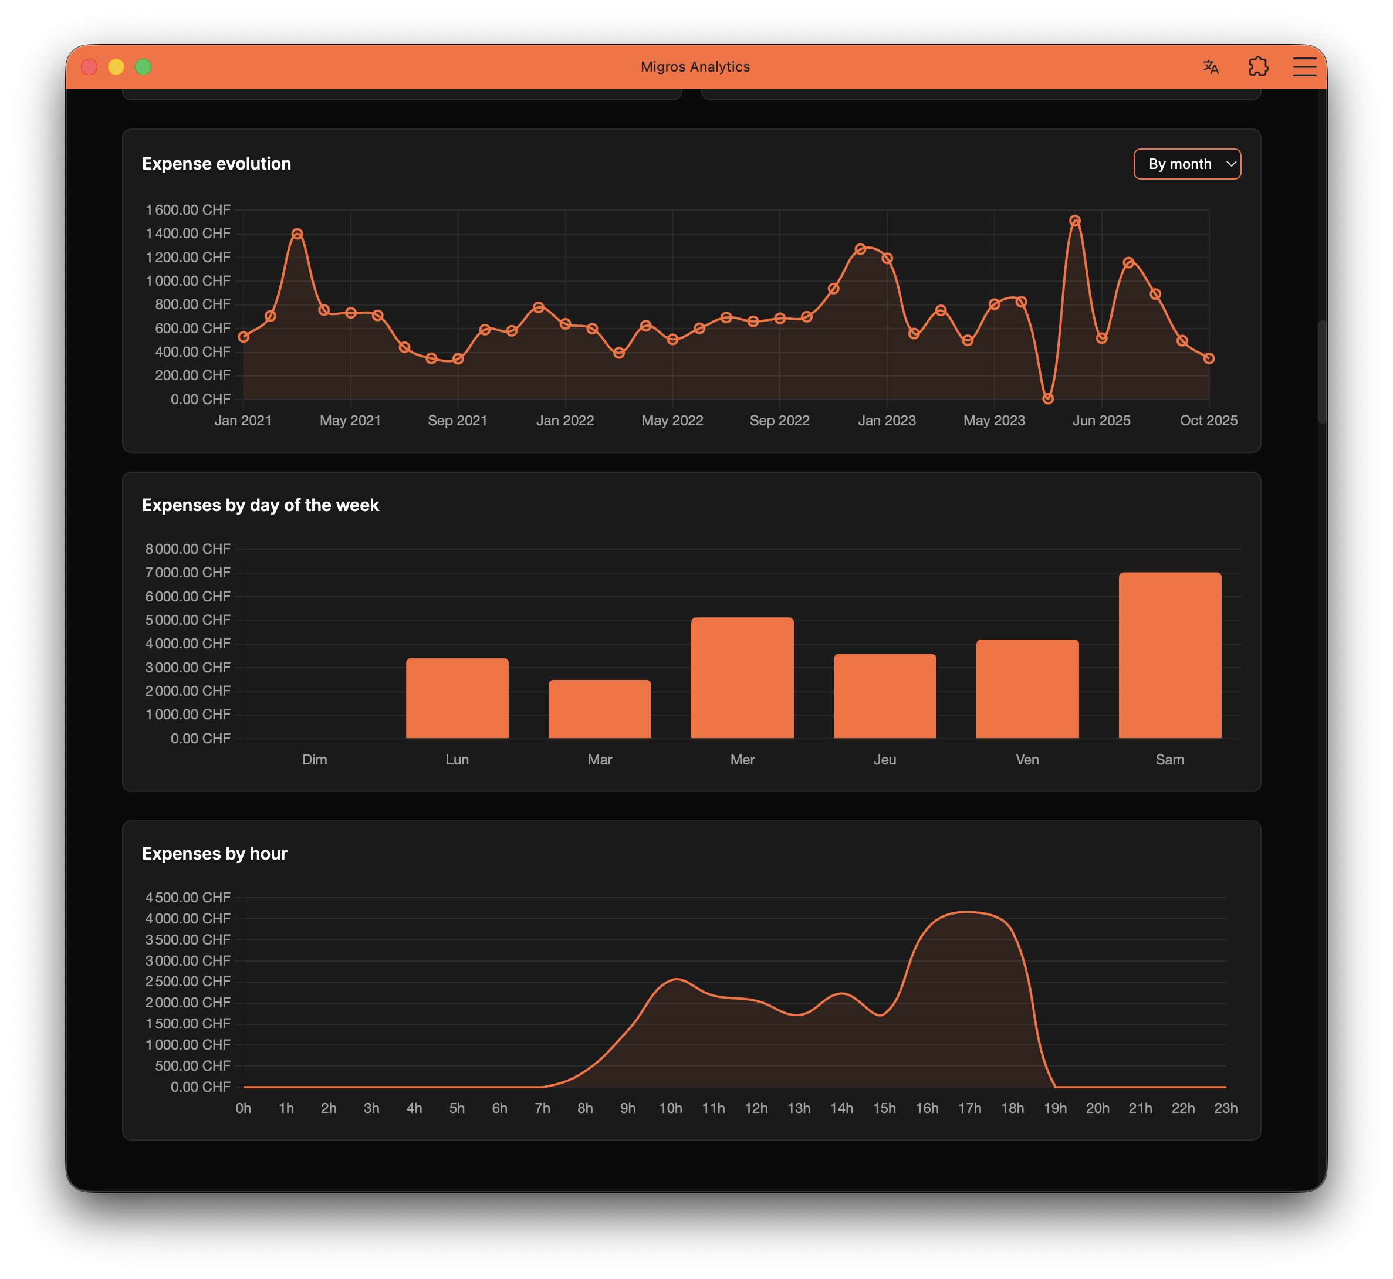
Task: Click the zero-value data point in evolution chart
Action: [x=1047, y=398]
